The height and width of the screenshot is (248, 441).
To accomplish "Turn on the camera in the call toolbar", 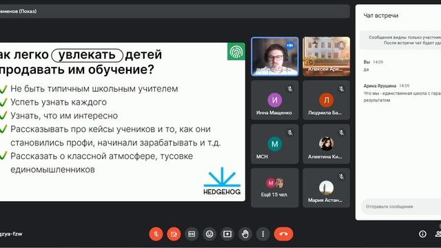I will (x=174, y=234).
